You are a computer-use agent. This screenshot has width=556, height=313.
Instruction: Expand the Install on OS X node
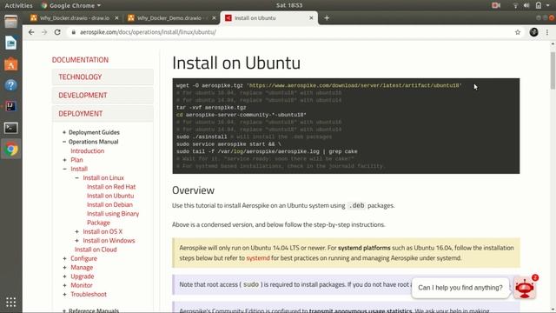coord(77,232)
